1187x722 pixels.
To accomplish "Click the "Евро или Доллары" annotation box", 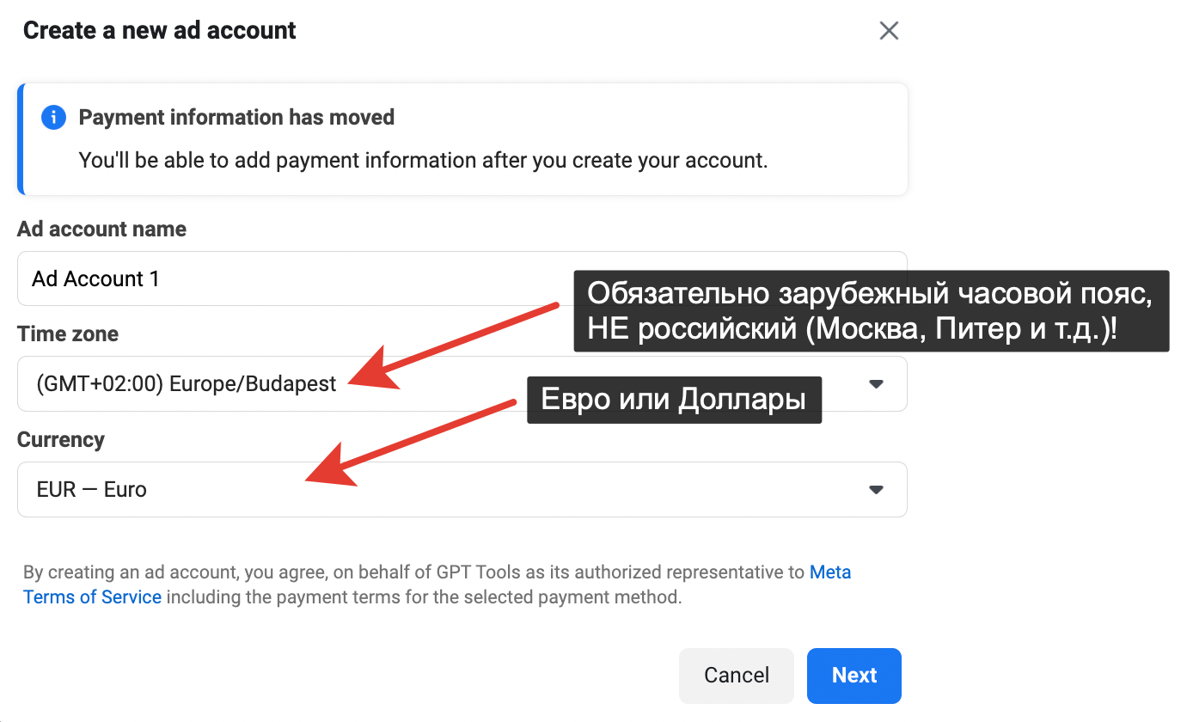I will pyautogui.click(x=674, y=400).
